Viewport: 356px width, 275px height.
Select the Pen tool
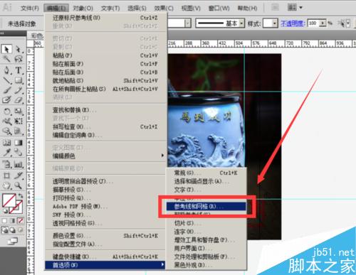tap(6, 70)
